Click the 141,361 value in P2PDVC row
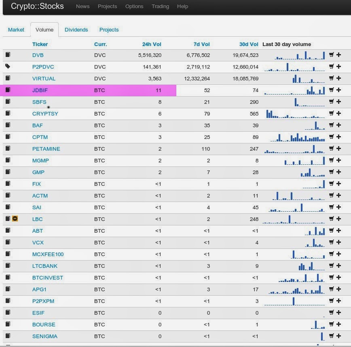351x347 pixels. (152, 67)
